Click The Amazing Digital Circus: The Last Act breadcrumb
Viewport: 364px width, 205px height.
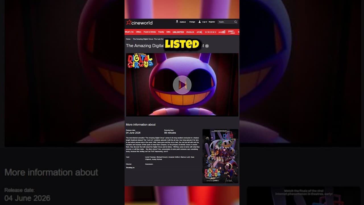(x=148, y=39)
